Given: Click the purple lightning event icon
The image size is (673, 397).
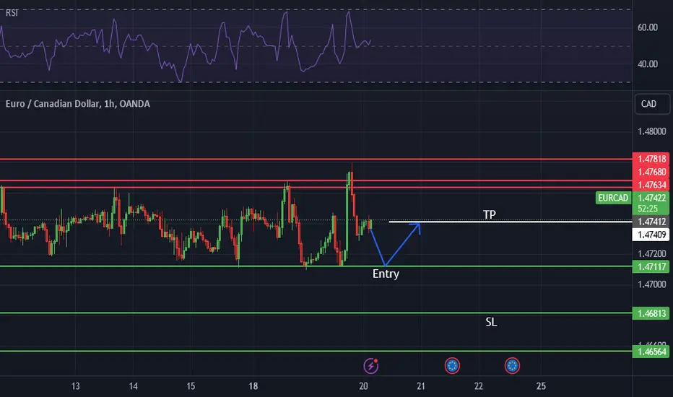Looking at the screenshot, I should 371,366.
